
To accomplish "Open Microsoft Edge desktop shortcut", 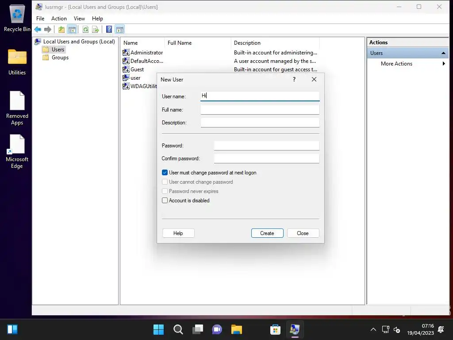I will (17, 151).
